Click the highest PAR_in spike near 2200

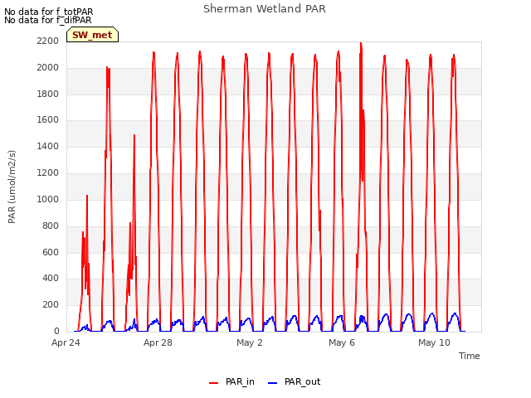click(x=361, y=43)
